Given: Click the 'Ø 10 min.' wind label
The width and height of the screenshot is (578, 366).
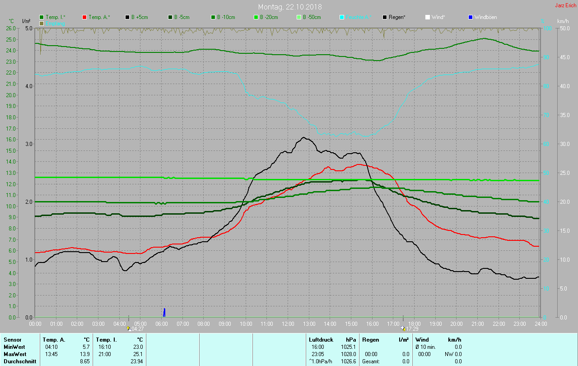Looking at the screenshot, I should pyautogui.click(x=425, y=347).
